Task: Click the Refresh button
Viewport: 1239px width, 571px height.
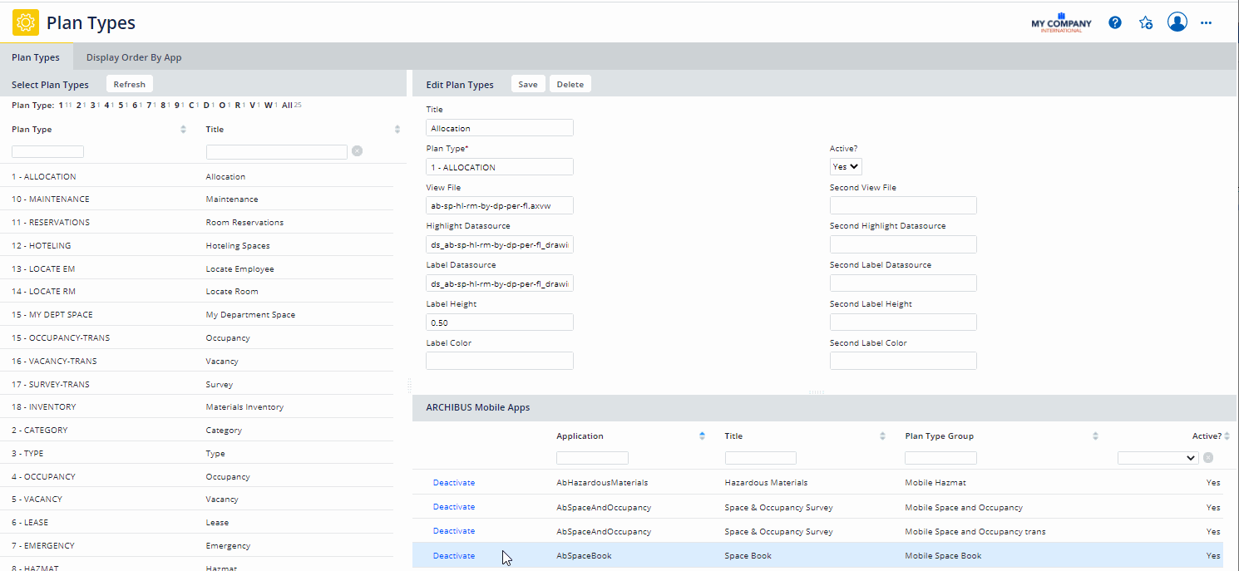Action: [130, 84]
